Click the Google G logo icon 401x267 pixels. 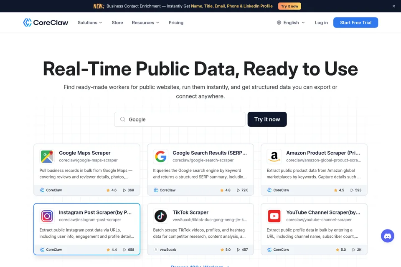coord(160,156)
